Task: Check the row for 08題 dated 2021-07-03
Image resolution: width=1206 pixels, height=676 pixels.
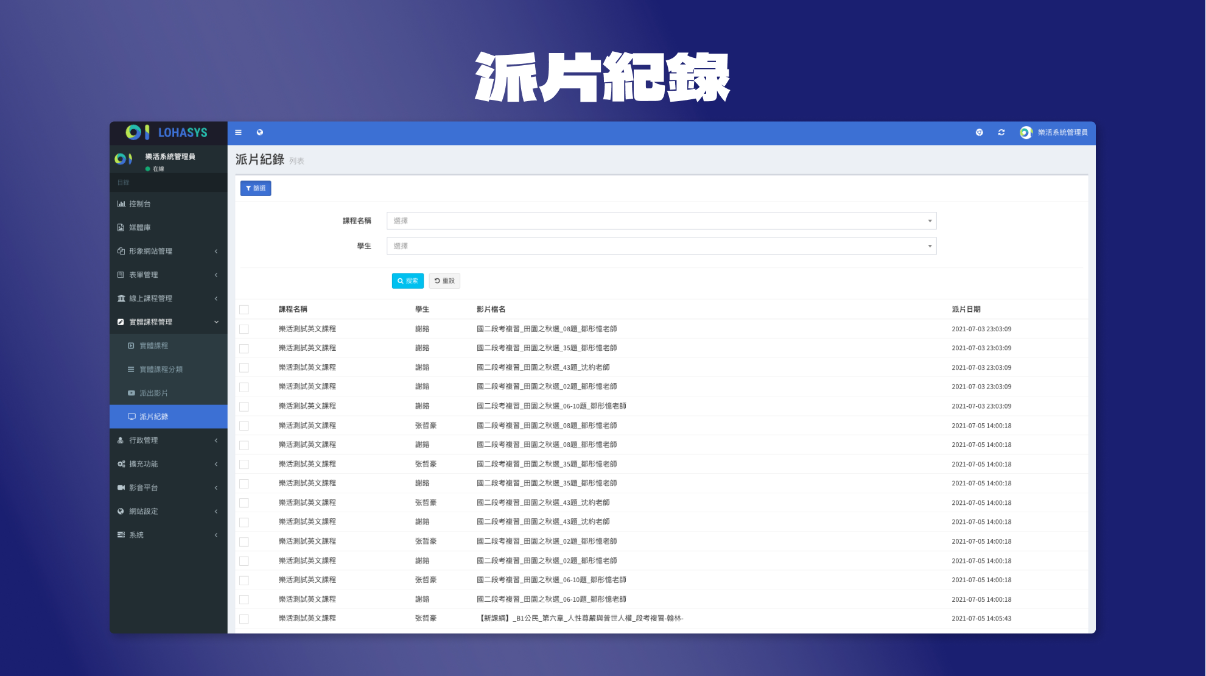Action: (244, 329)
